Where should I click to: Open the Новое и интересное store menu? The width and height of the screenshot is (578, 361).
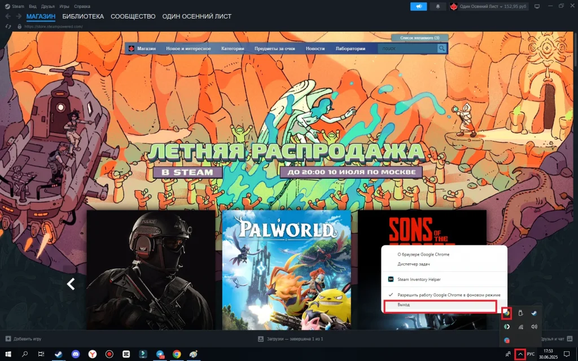click(189, 49)
